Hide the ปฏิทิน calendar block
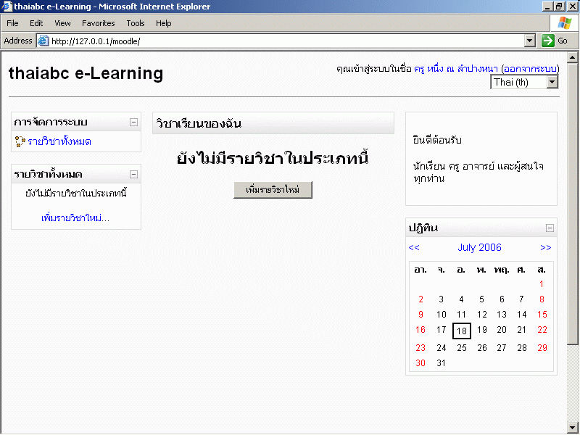This screenshot has height=435, width=580. tap(550, 228)
